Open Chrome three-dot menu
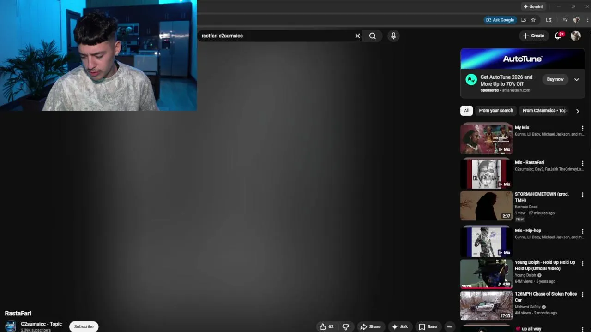The image size is (591, 332). click(x=587, y=20)
